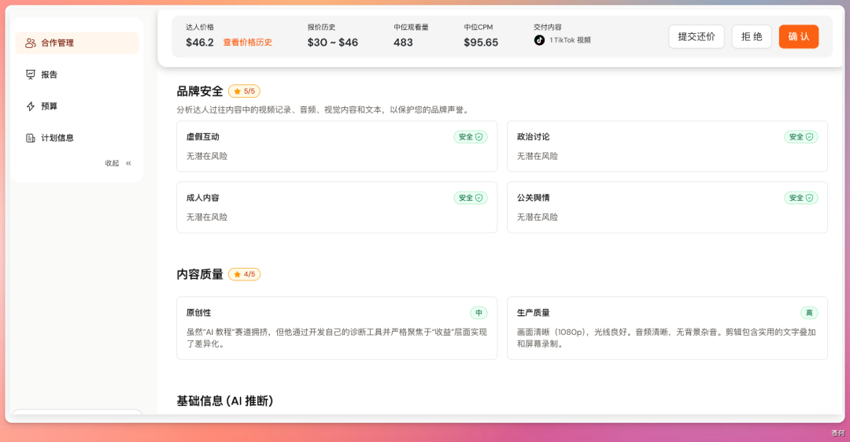Click the orange 确认 button

coord(799,36)
